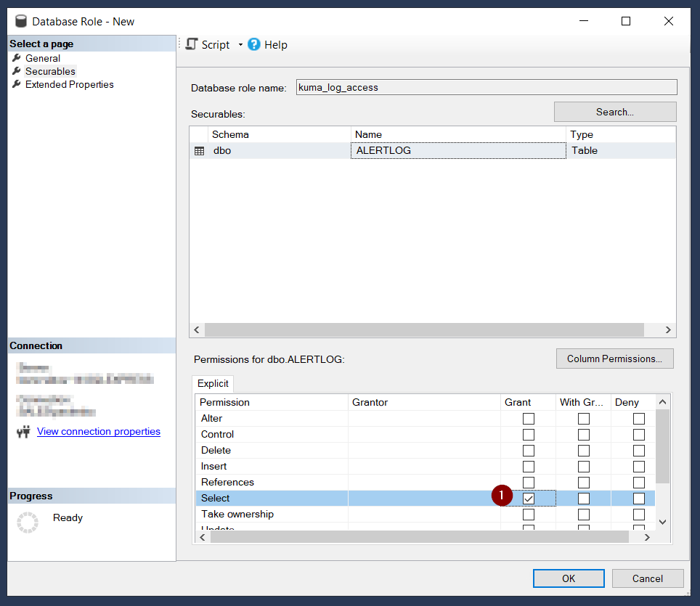Click the blue Help question mark icon
The height and width of the screenshot is (606, 700).
(x=253, y=44)
